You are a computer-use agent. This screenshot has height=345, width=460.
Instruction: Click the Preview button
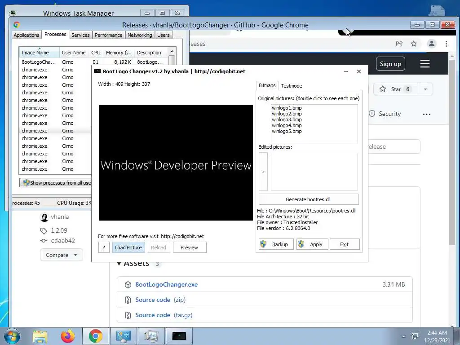[x=190, y=248]
